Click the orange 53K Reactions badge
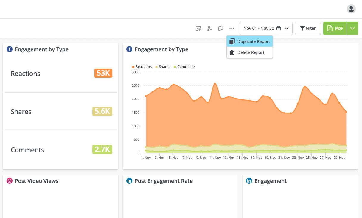The width and height of the screenshot is (362, 218). [x=103, y=73]
